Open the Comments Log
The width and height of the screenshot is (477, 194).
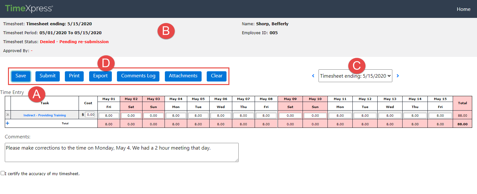[x=138, y=76]
